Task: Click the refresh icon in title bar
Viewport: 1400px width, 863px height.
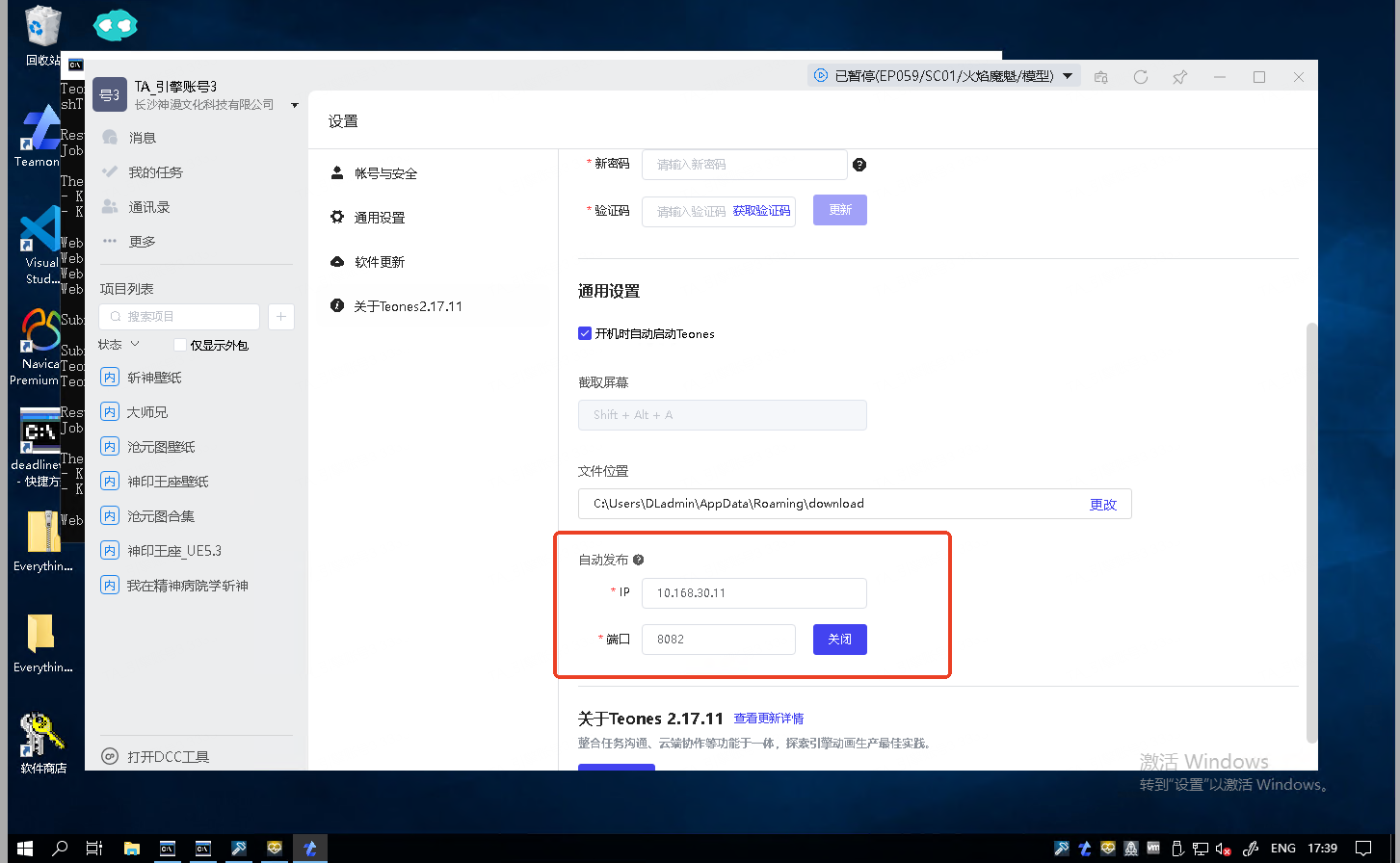Action: (x=1141, y=77)
